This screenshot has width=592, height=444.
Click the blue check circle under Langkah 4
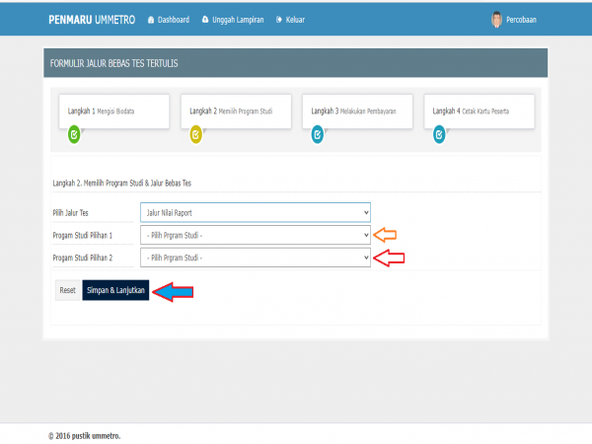point(438,135)
